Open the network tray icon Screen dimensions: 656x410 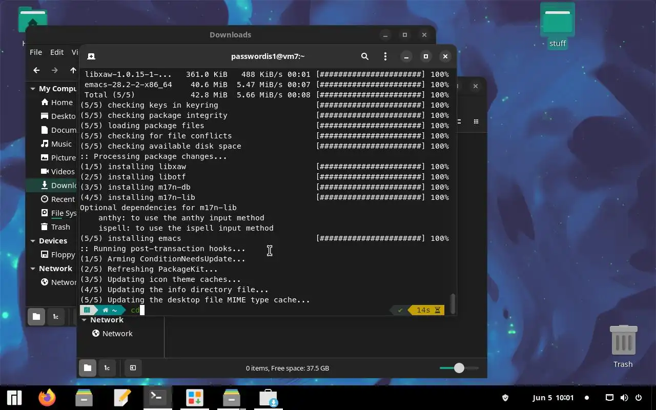tap(609, 398)
